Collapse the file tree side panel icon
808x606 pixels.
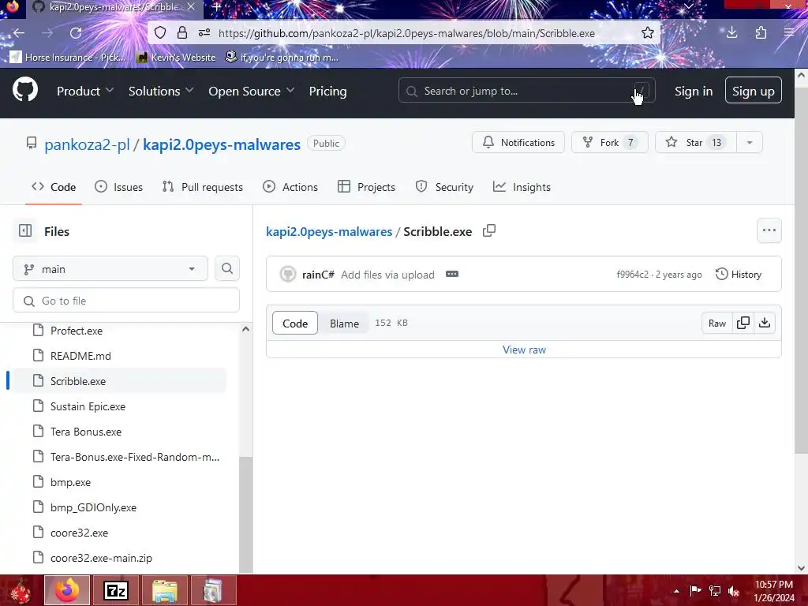[25, 231]
